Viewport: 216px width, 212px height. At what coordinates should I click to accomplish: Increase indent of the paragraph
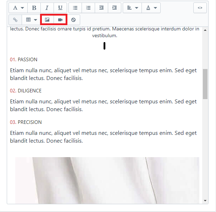pyautogui.click(x=115, y=8)
